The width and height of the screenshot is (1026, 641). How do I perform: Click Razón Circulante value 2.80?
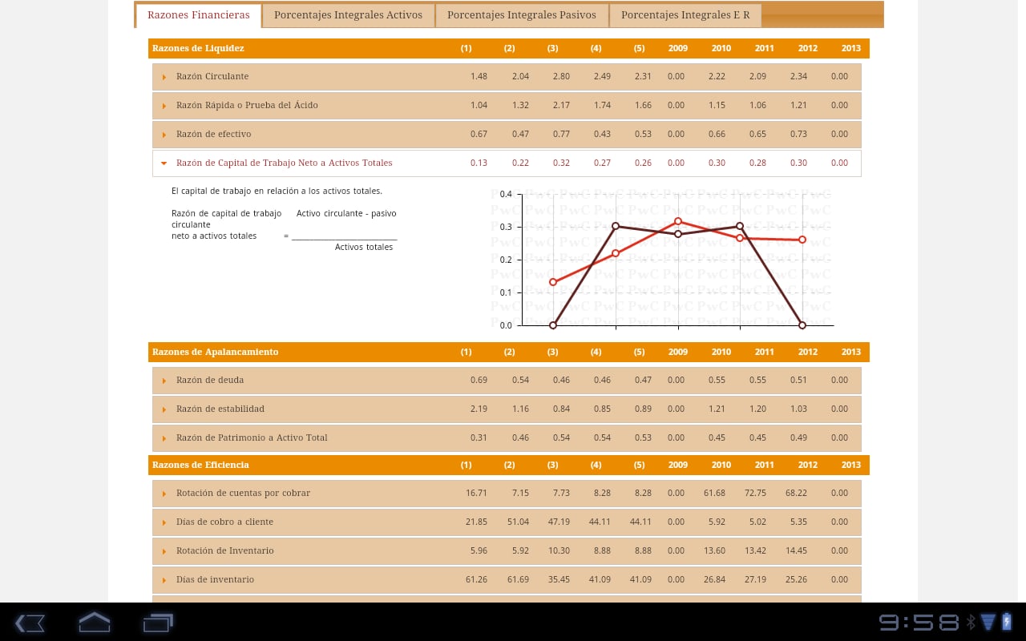[x=561, y=76]
